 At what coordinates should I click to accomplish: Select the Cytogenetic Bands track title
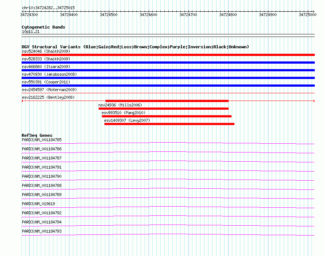[43, 27]
